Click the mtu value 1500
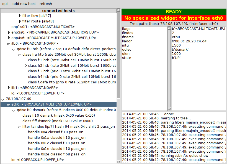Screen dimensions: 227x164 pos(176,45)
